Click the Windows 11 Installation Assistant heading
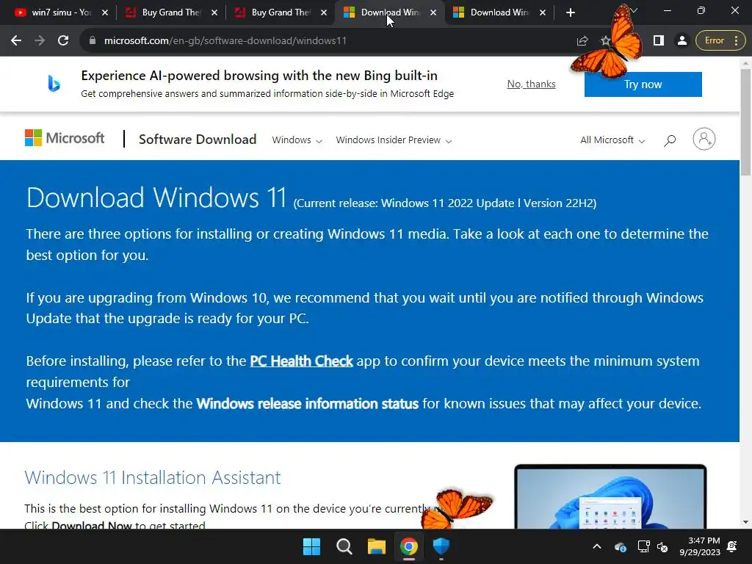The image size is (752, 564). pos(153,477)
